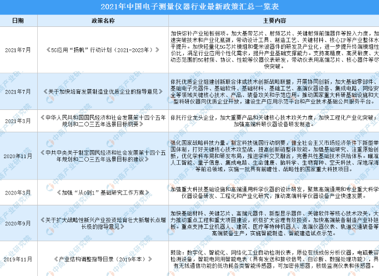Click the 2020年9月 date cell

18,223
